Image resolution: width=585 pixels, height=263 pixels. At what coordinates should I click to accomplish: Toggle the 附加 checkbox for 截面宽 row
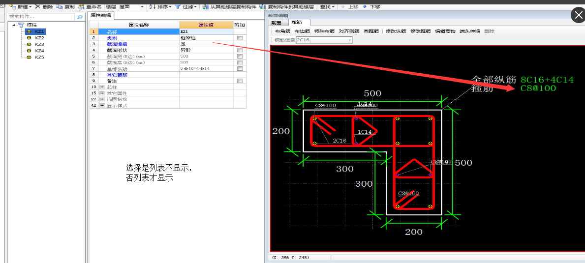click(x=240, y=56)
